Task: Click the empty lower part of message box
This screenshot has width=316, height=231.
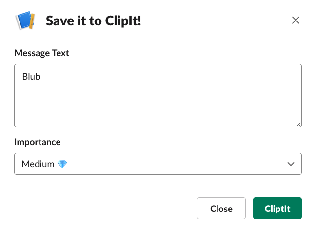Action: tap(158, 107)
